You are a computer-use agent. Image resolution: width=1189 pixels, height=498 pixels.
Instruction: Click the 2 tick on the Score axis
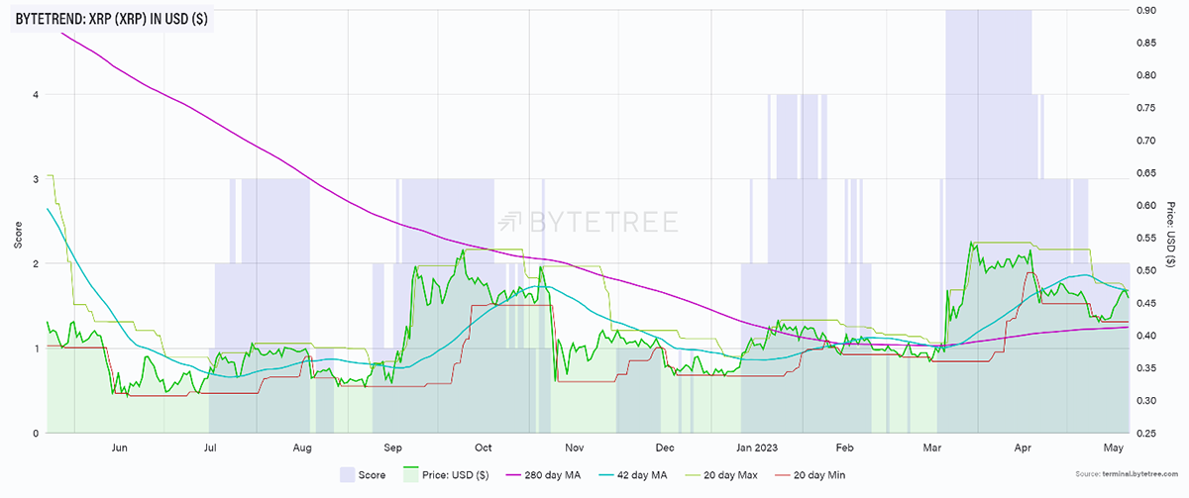tap(36, 264)
